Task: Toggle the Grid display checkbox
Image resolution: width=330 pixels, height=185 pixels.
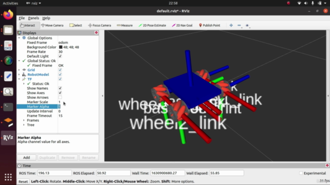Action: point(60,70)
